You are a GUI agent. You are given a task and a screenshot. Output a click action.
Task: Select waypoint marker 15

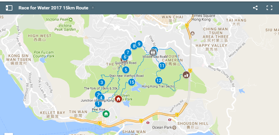coord(132,82)
